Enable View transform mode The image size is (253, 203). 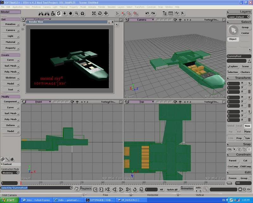click(247, 126)
